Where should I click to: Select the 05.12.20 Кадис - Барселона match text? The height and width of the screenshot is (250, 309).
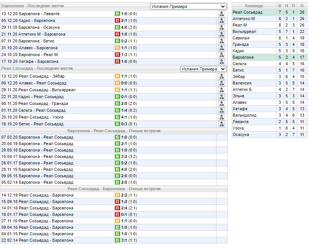point(28,20)
